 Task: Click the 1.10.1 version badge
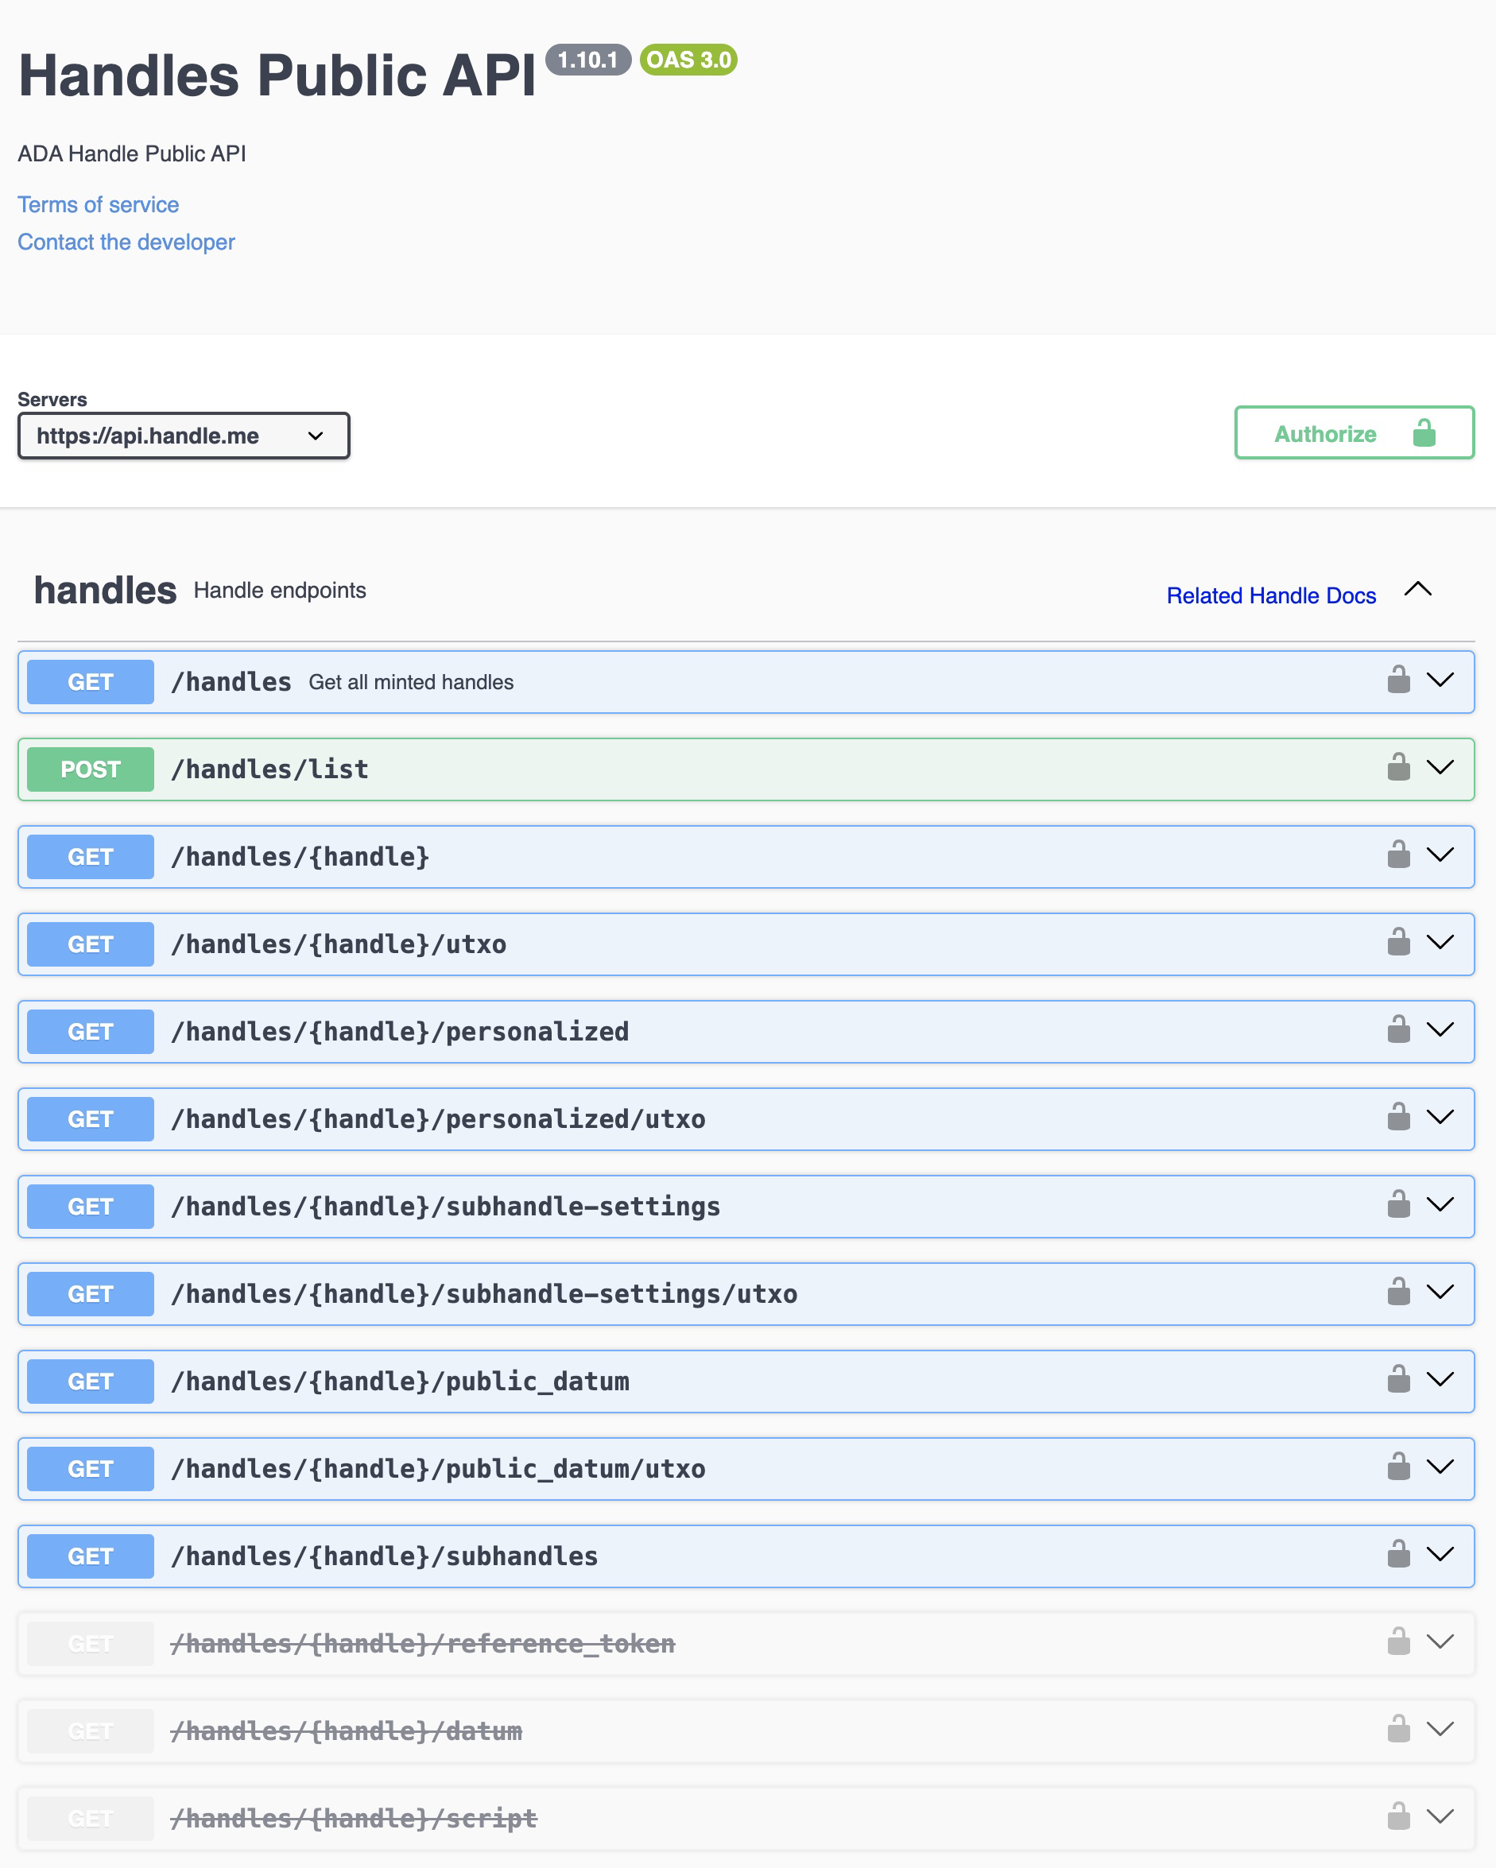pyautogui.click(x=588, y=60)
